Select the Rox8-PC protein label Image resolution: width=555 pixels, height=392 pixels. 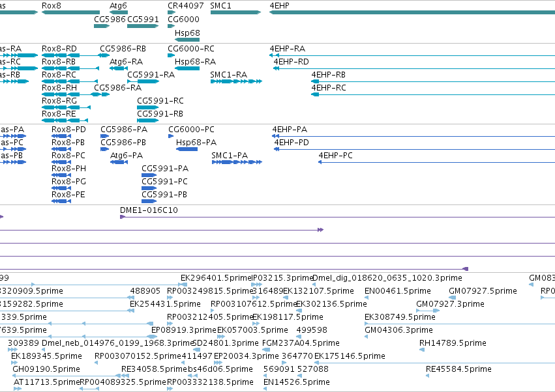pos(68,156)
